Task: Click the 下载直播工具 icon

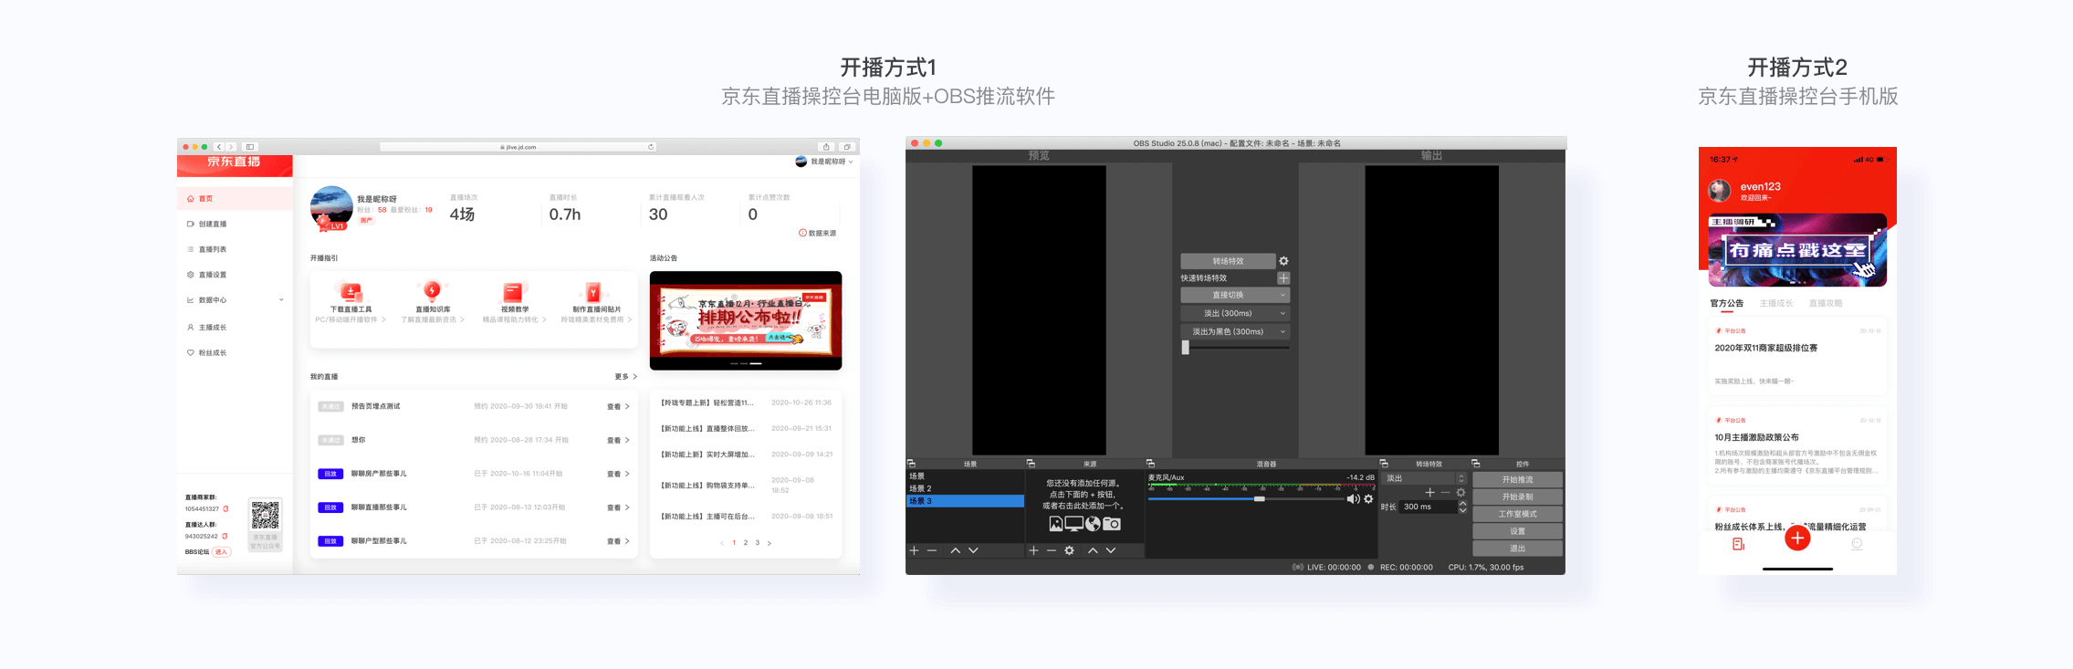Action: (x=351, y=291)
